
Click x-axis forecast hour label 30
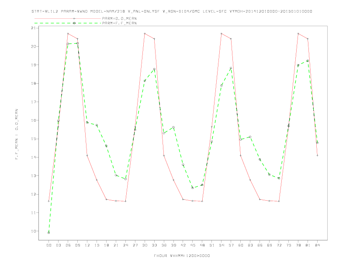point(145,245)
